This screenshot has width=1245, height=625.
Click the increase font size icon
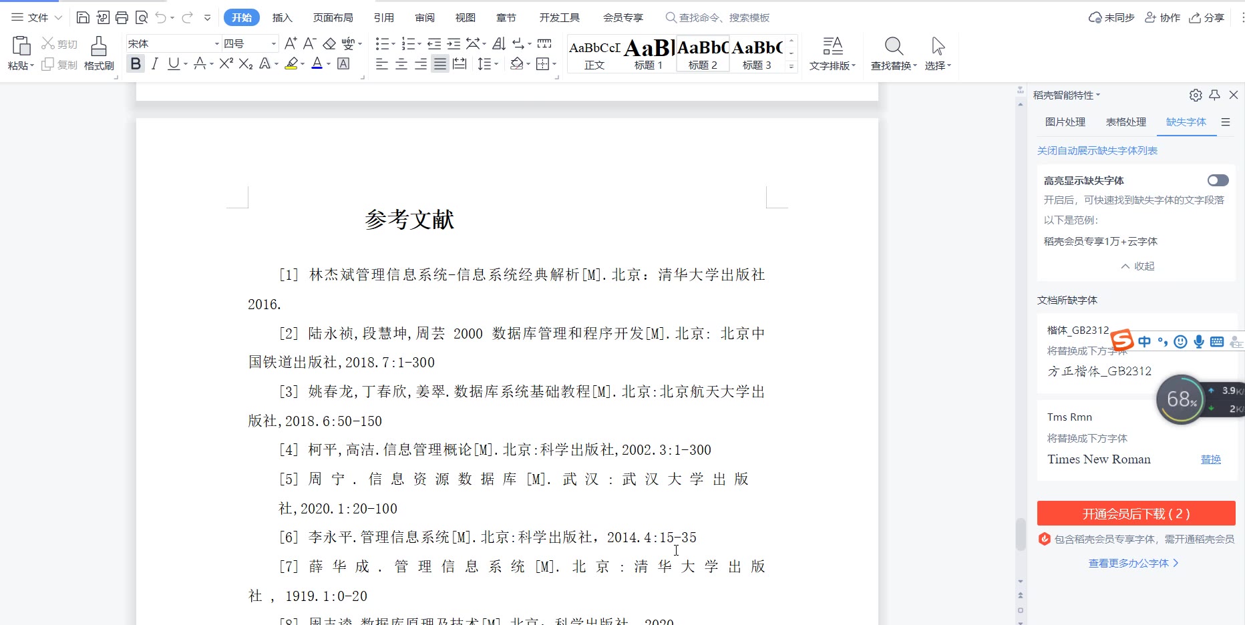tap(290, 44)
